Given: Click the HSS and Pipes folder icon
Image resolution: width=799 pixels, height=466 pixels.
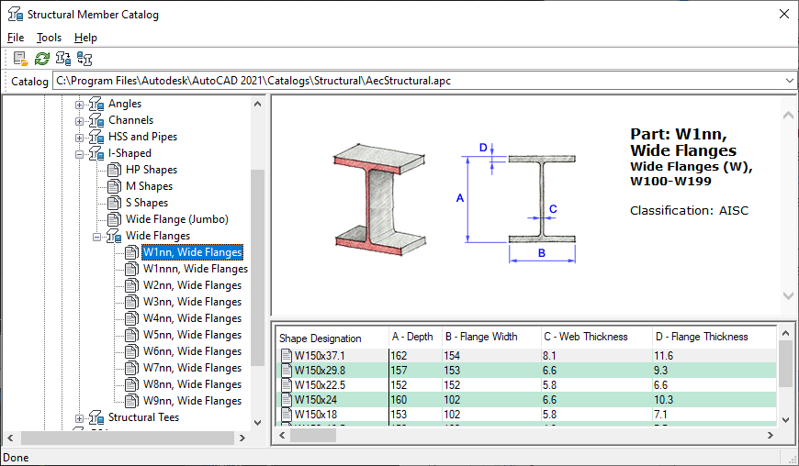Looking at the screenshot, I should coord(96,137).
